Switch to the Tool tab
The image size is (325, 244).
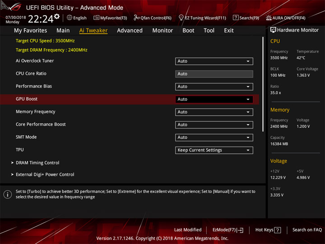209,31
